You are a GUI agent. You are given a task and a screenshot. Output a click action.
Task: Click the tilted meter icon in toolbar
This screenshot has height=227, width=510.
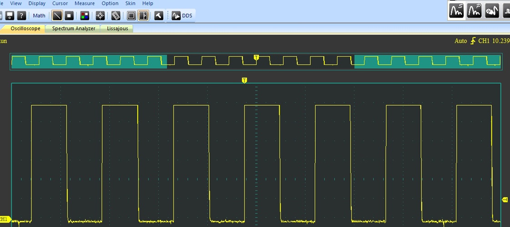(116, 15)
